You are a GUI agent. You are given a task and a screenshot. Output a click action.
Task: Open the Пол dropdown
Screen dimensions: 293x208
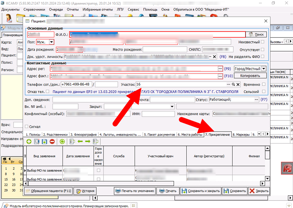point(51,42)
